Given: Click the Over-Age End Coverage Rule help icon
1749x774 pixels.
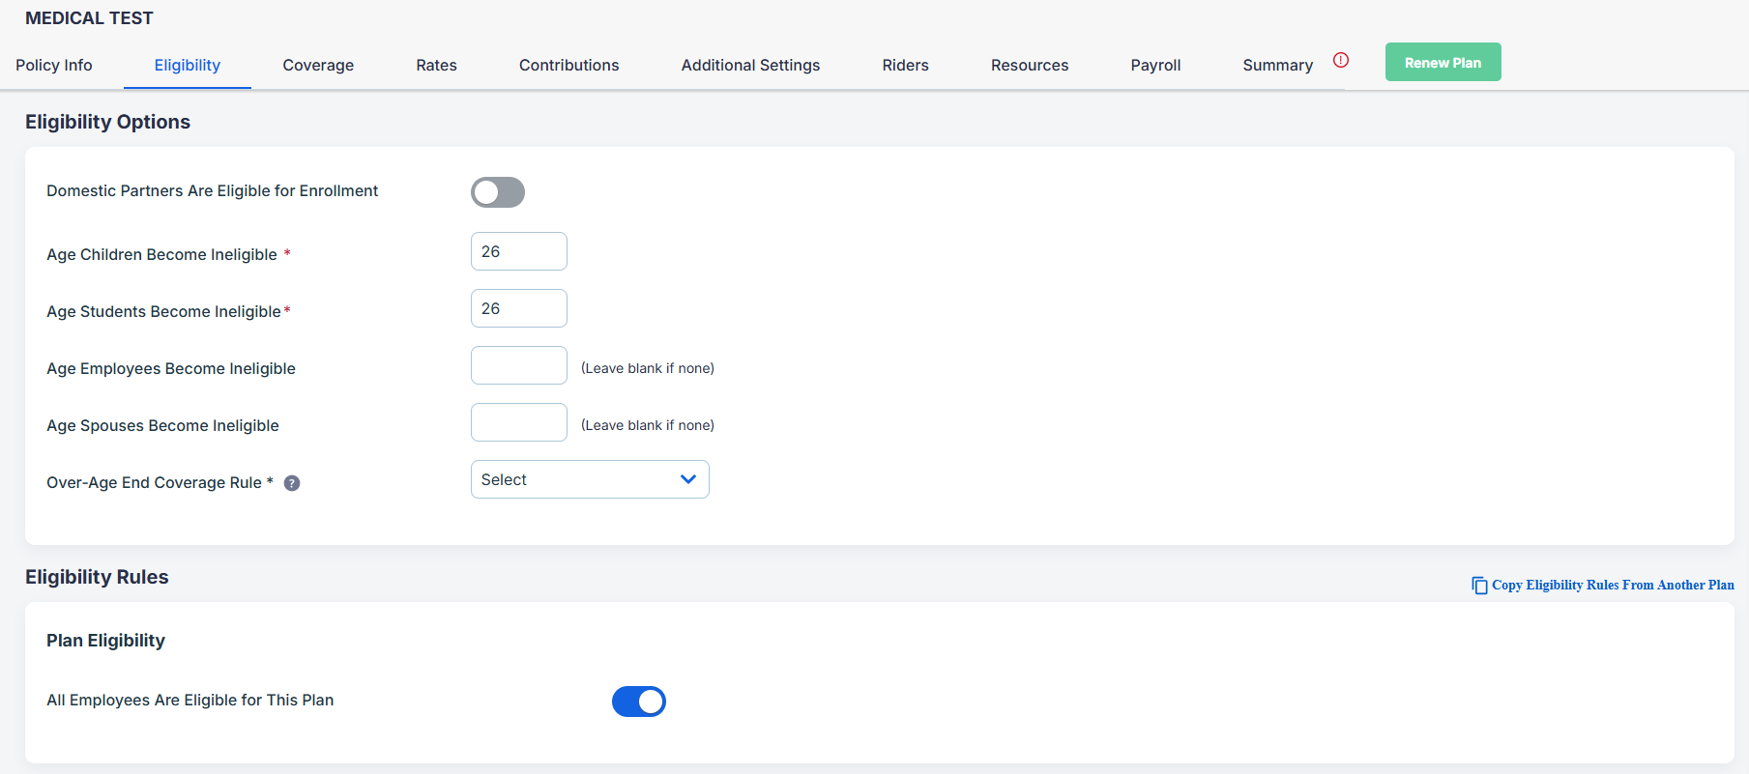Looking at the screenshot, I should click(x=292, y=483).
